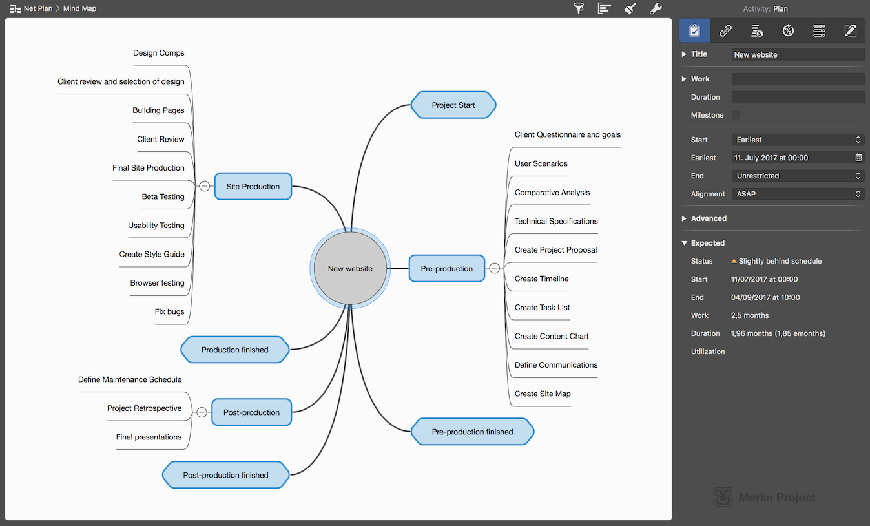Image resolution: width=870 pixels, height=526 pixels.
Task: Select the Pre-production finished milestone
Action: [x=472, y=432]
